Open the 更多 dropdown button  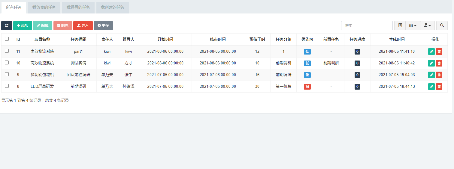pyautogui.click(x=103, y=25)
